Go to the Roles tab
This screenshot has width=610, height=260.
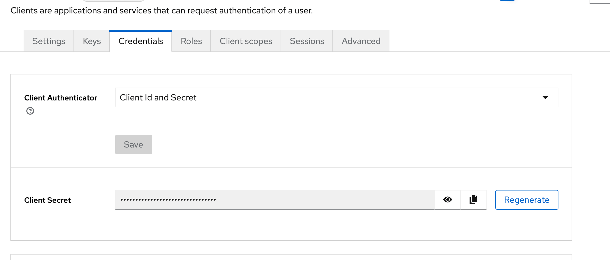click(x=191, y=41)
